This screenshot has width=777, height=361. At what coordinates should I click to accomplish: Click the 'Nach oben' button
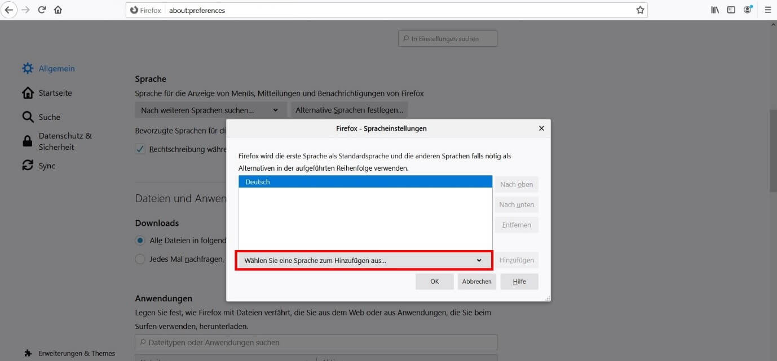tap(516, 185)
